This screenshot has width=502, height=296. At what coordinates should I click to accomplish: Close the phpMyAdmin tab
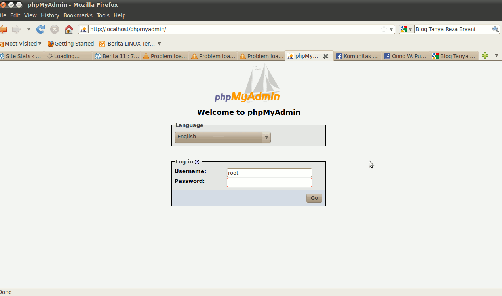click(x=326, y=56)
